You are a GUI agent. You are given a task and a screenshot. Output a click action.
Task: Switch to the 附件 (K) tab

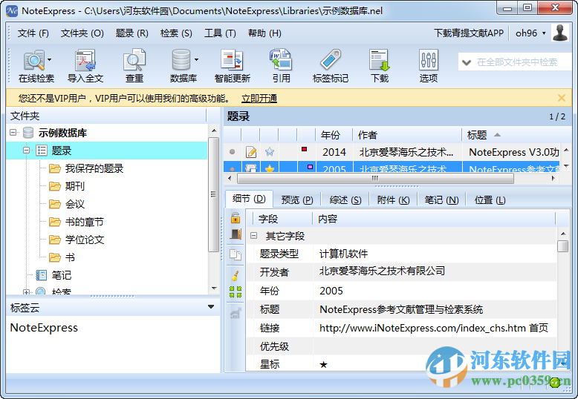[393, 199]
